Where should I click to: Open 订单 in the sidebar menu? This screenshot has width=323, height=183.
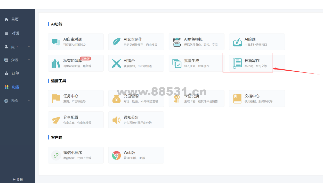[15, 73]
